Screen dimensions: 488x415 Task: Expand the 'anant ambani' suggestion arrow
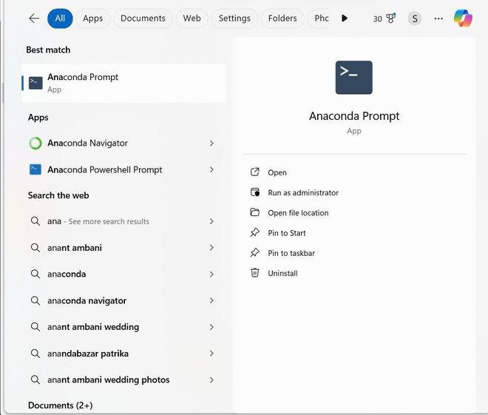tap(211, 248)
